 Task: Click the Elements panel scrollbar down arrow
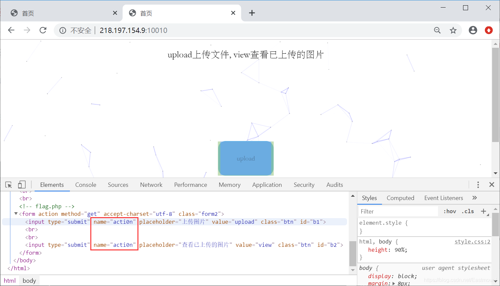click(353, 270)
